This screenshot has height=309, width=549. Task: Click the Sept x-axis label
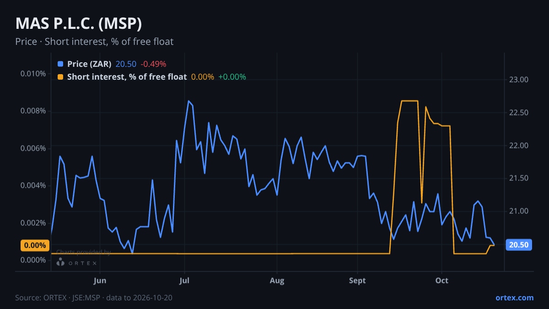357,281
